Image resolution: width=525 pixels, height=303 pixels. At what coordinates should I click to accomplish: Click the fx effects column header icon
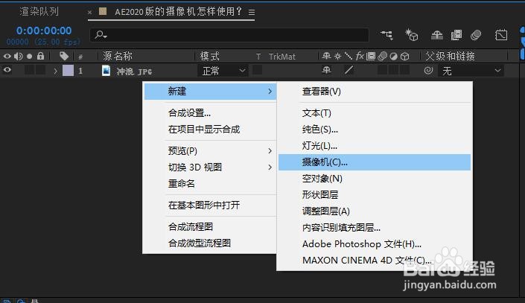click(360, 56)
